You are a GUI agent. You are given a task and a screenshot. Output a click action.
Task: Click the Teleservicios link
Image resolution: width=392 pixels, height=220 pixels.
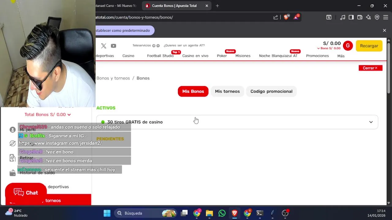pyautogui.click(x=141, y=46)
